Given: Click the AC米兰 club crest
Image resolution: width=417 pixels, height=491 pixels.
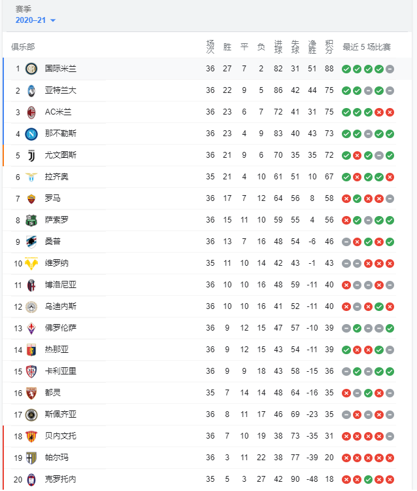Looking at the screenshot, I should (31, 112).
